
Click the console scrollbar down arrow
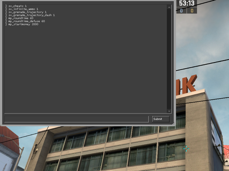click(x=169, y=111)
